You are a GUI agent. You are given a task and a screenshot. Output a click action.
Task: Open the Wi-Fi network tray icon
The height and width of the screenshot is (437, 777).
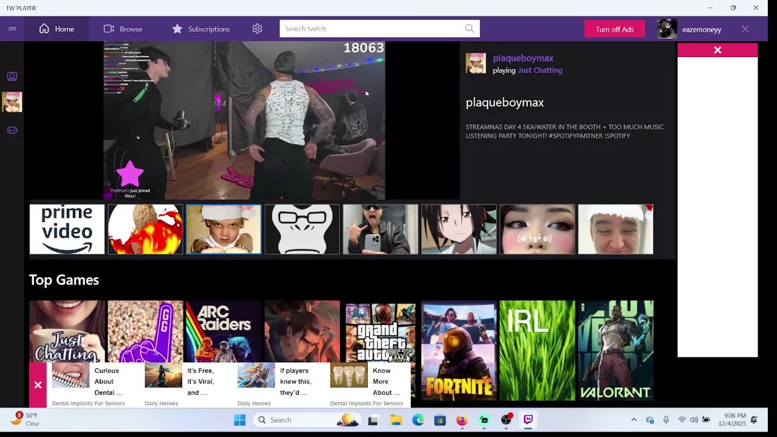pos(682,420)
